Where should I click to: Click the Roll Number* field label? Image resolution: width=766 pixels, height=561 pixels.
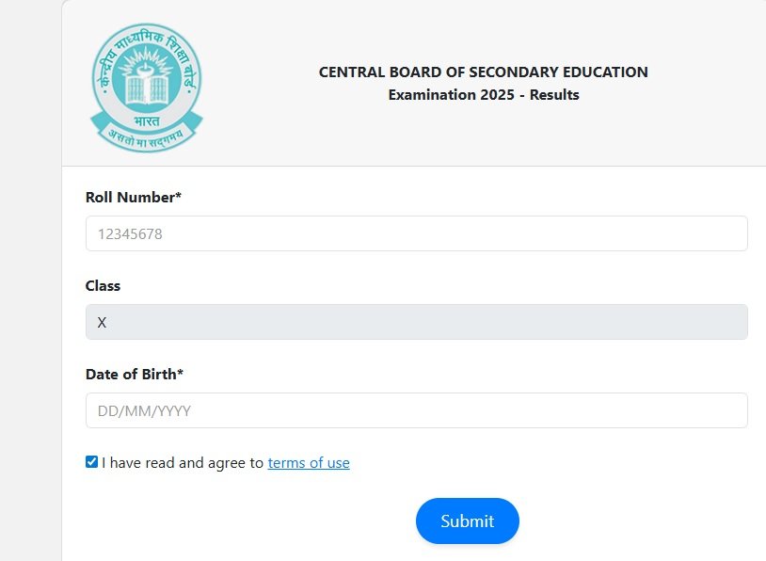point(134,197)
